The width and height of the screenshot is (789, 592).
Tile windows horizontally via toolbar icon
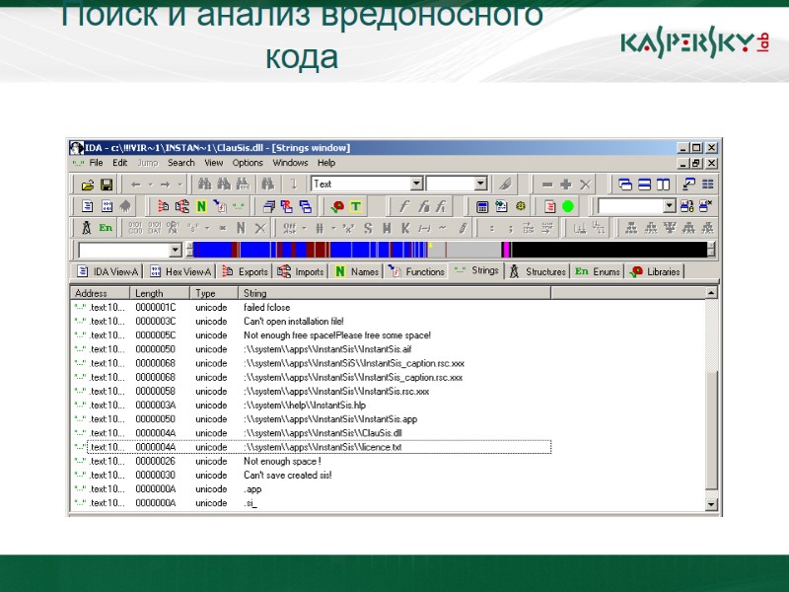645,185
